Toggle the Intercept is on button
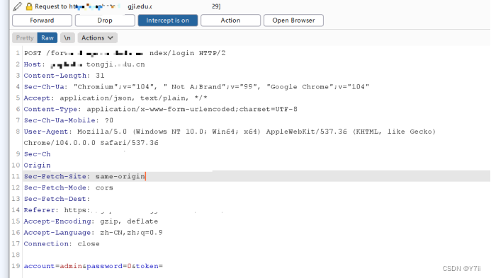Viewport: 491px width, 278px height. click(x=168, y=21)
